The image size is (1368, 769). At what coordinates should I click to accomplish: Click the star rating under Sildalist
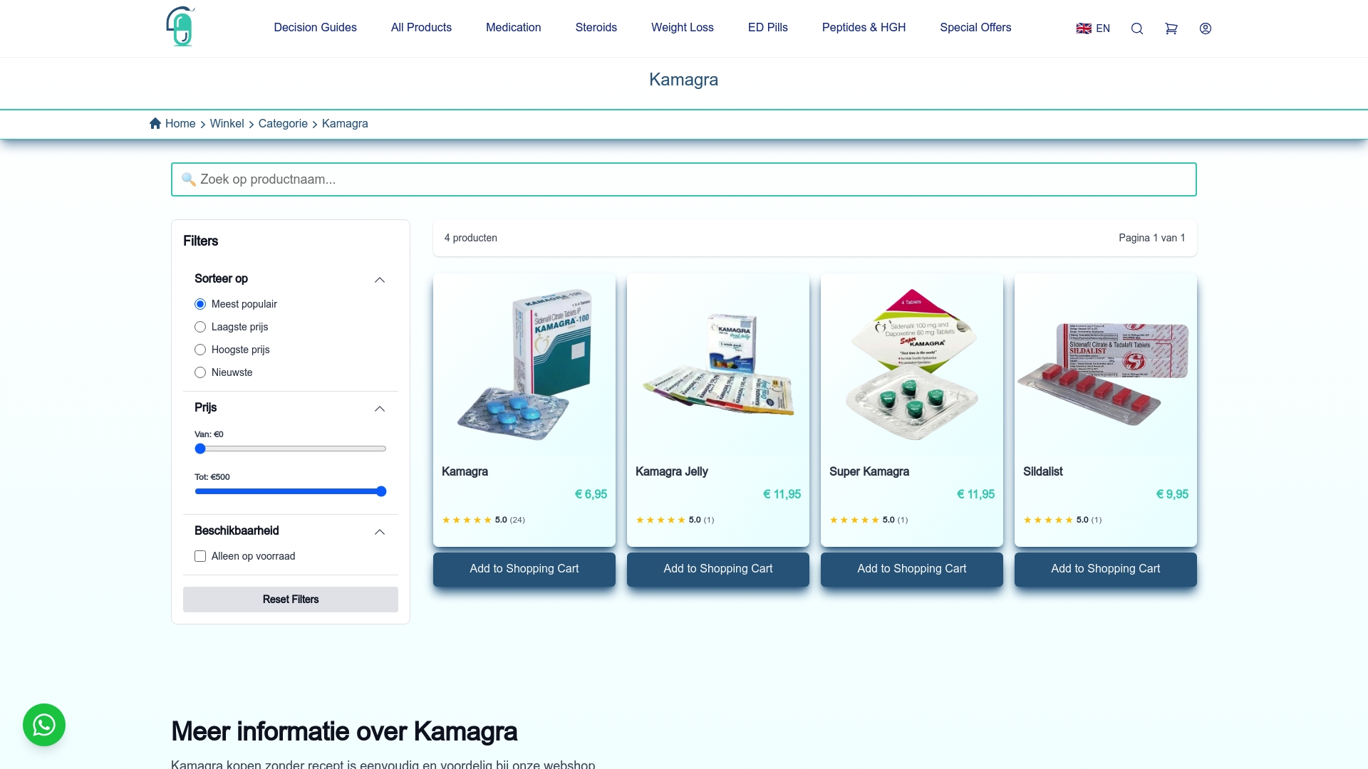(1048, 520)
